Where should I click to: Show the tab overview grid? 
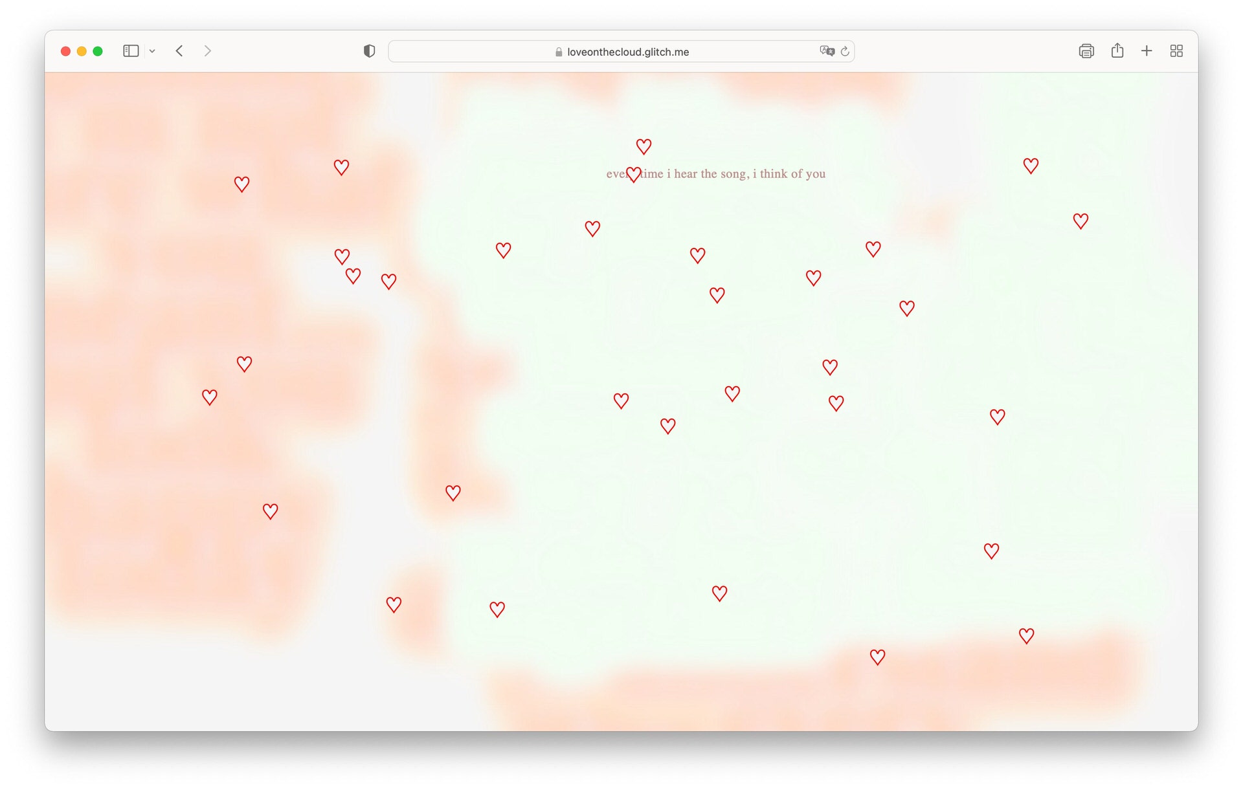tap(1176, 51)
